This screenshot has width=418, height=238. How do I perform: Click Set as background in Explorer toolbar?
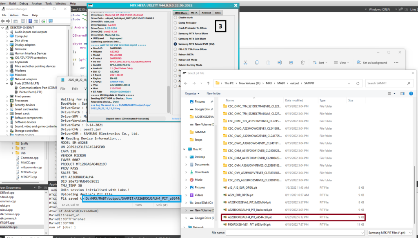pyautogui.click(x=372, y=63)
